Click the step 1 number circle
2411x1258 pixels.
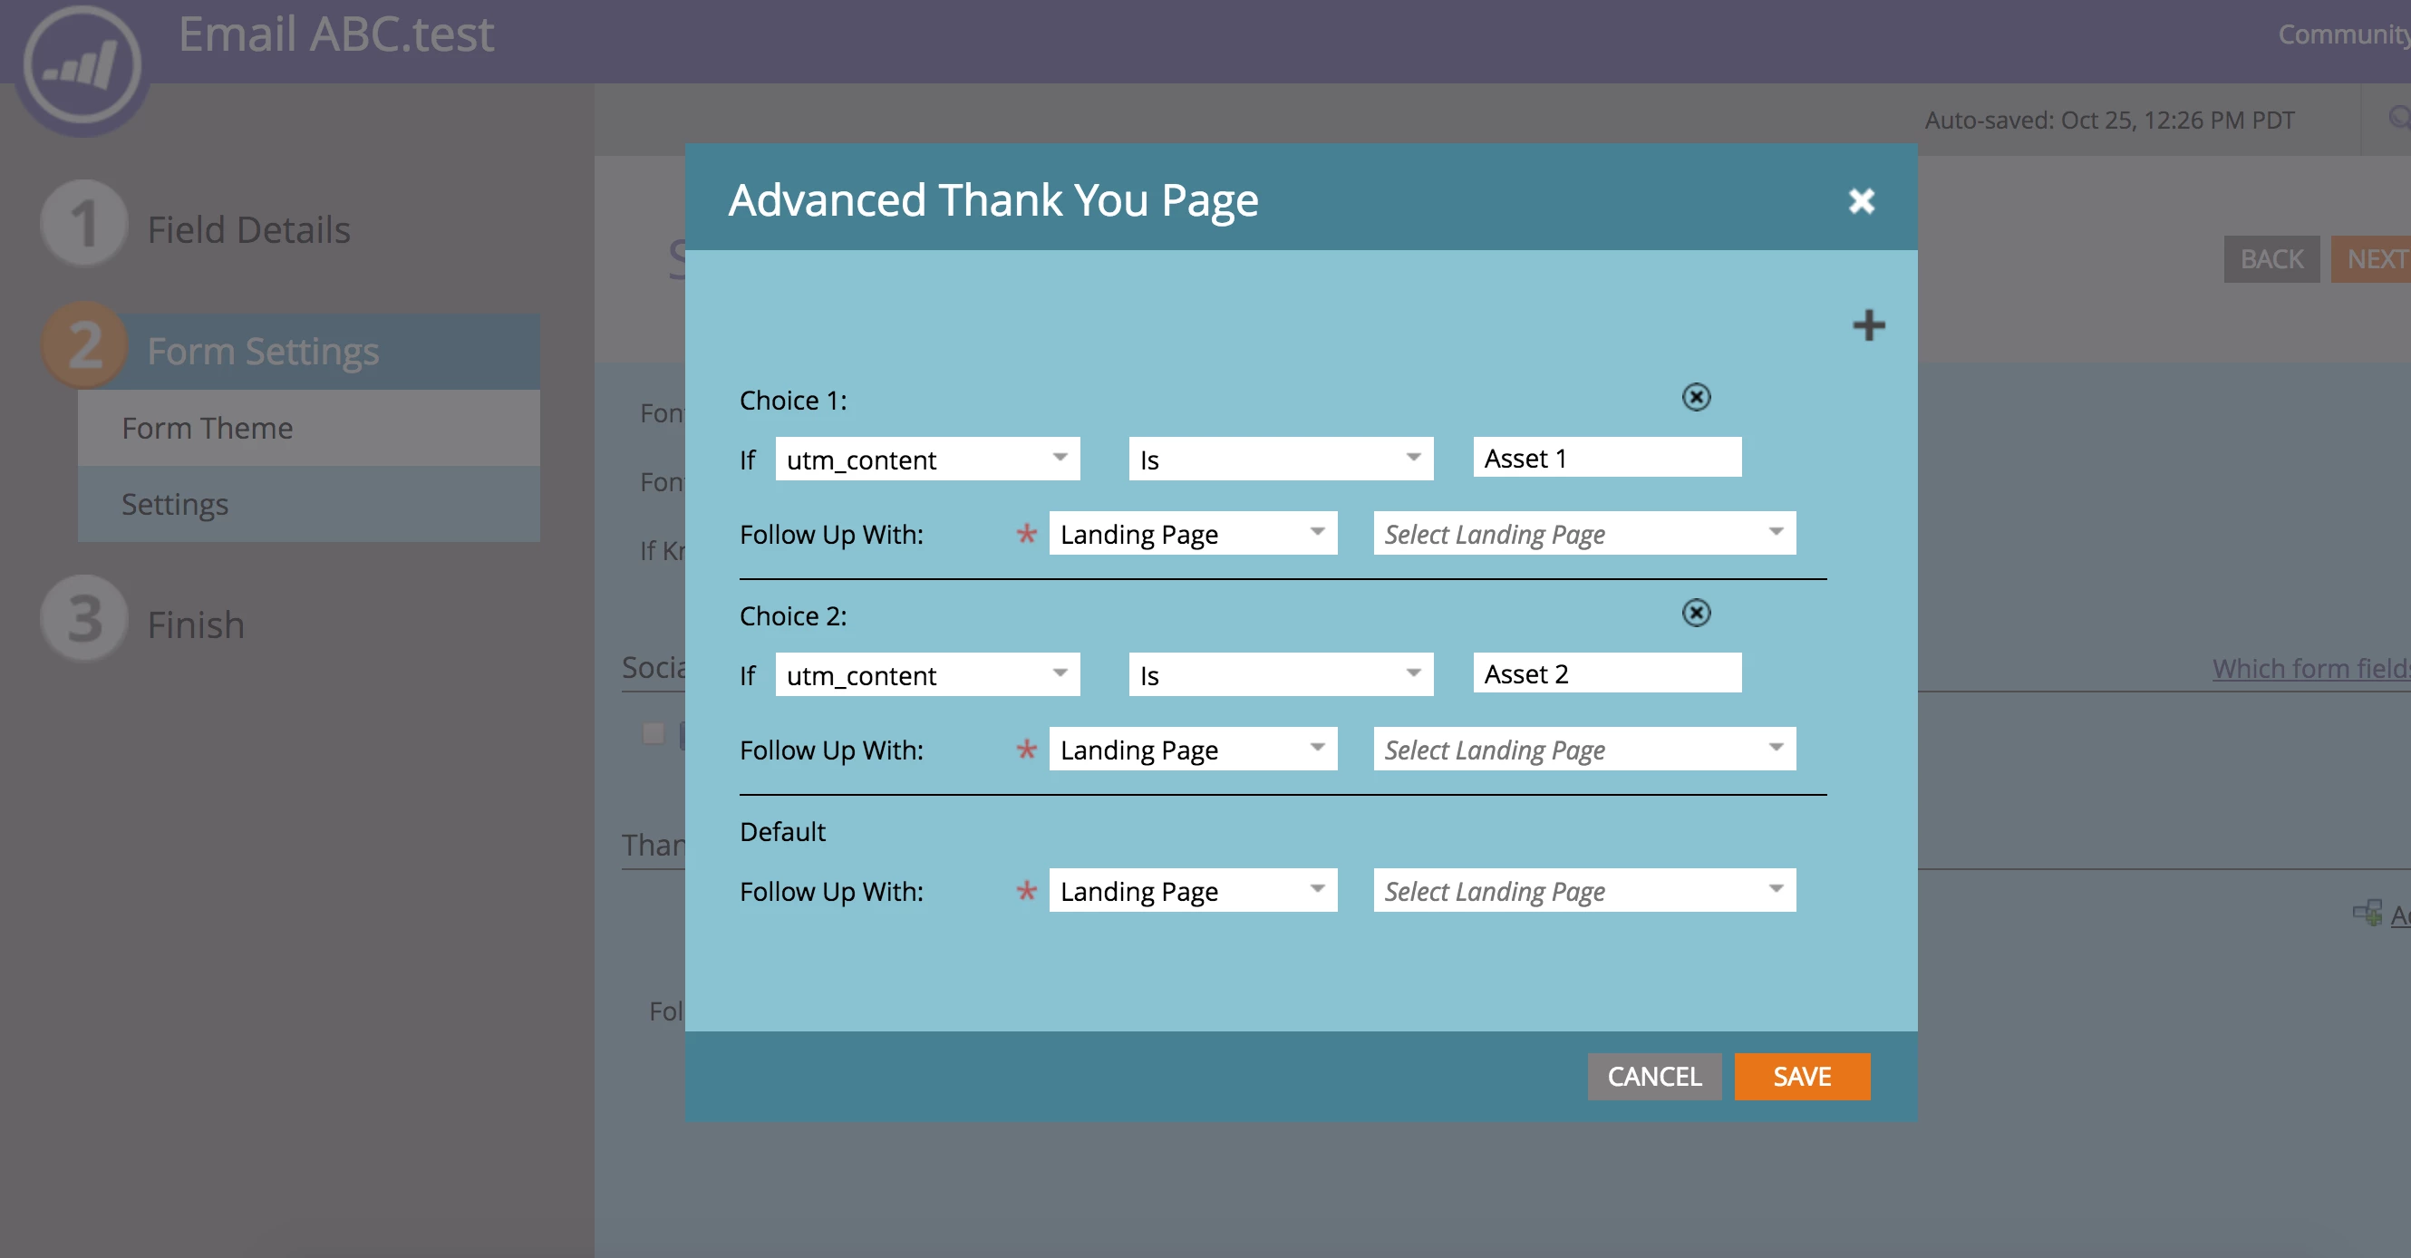tap(84, 225)
